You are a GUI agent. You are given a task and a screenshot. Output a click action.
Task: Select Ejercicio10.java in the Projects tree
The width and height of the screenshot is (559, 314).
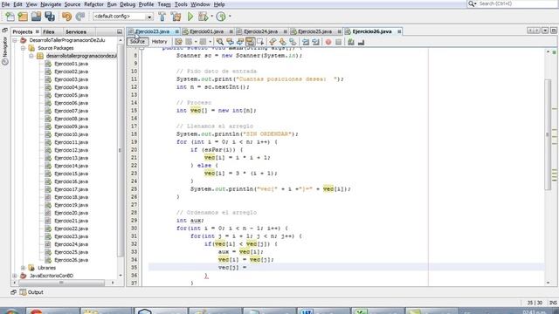pos(72,134)
